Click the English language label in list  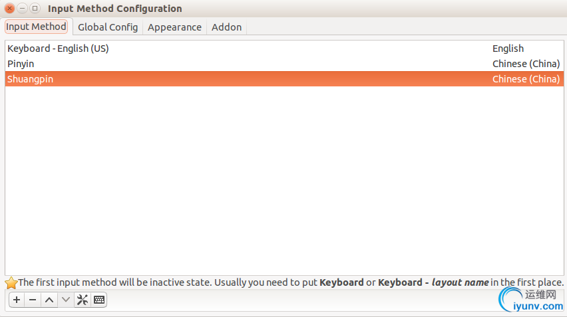tap(508, 49)
